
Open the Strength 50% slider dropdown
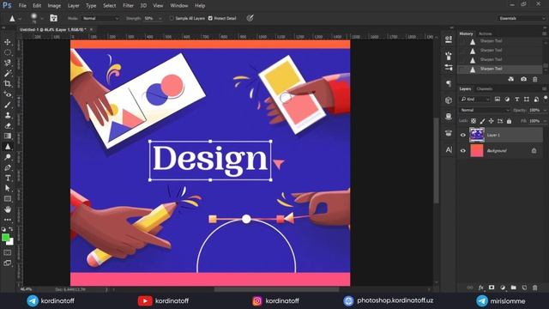[x=160, y=18]
